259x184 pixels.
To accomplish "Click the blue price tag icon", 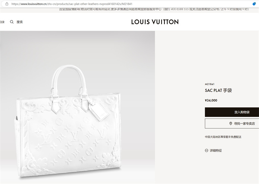I will pos(254,4).
